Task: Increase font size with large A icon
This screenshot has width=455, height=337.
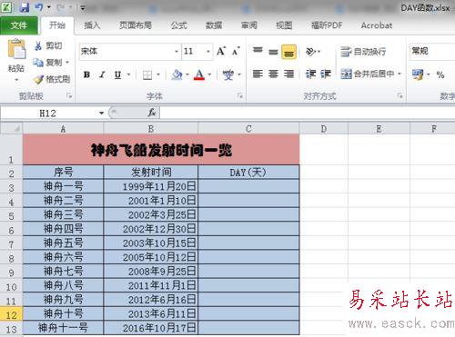Action: pyautogui.click(x=221, y=51)
